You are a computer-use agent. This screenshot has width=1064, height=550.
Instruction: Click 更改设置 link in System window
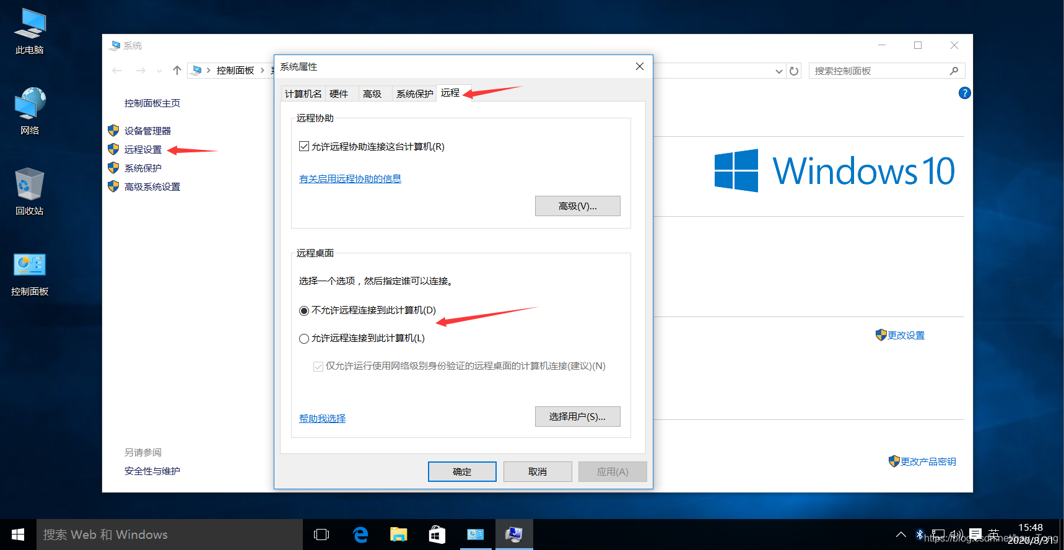point(906,335)
